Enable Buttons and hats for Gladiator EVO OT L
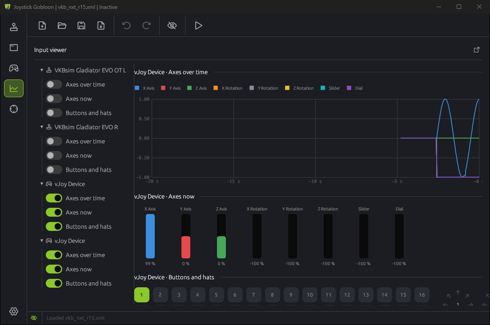 [54, 113]
